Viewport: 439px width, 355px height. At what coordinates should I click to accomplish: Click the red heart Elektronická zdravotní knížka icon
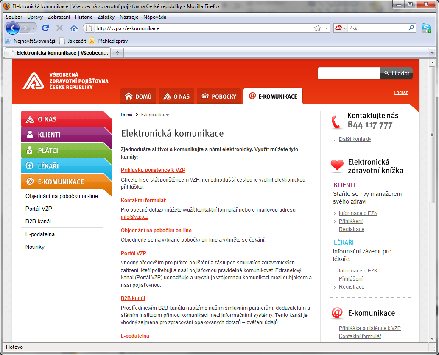tap(337, 165)
